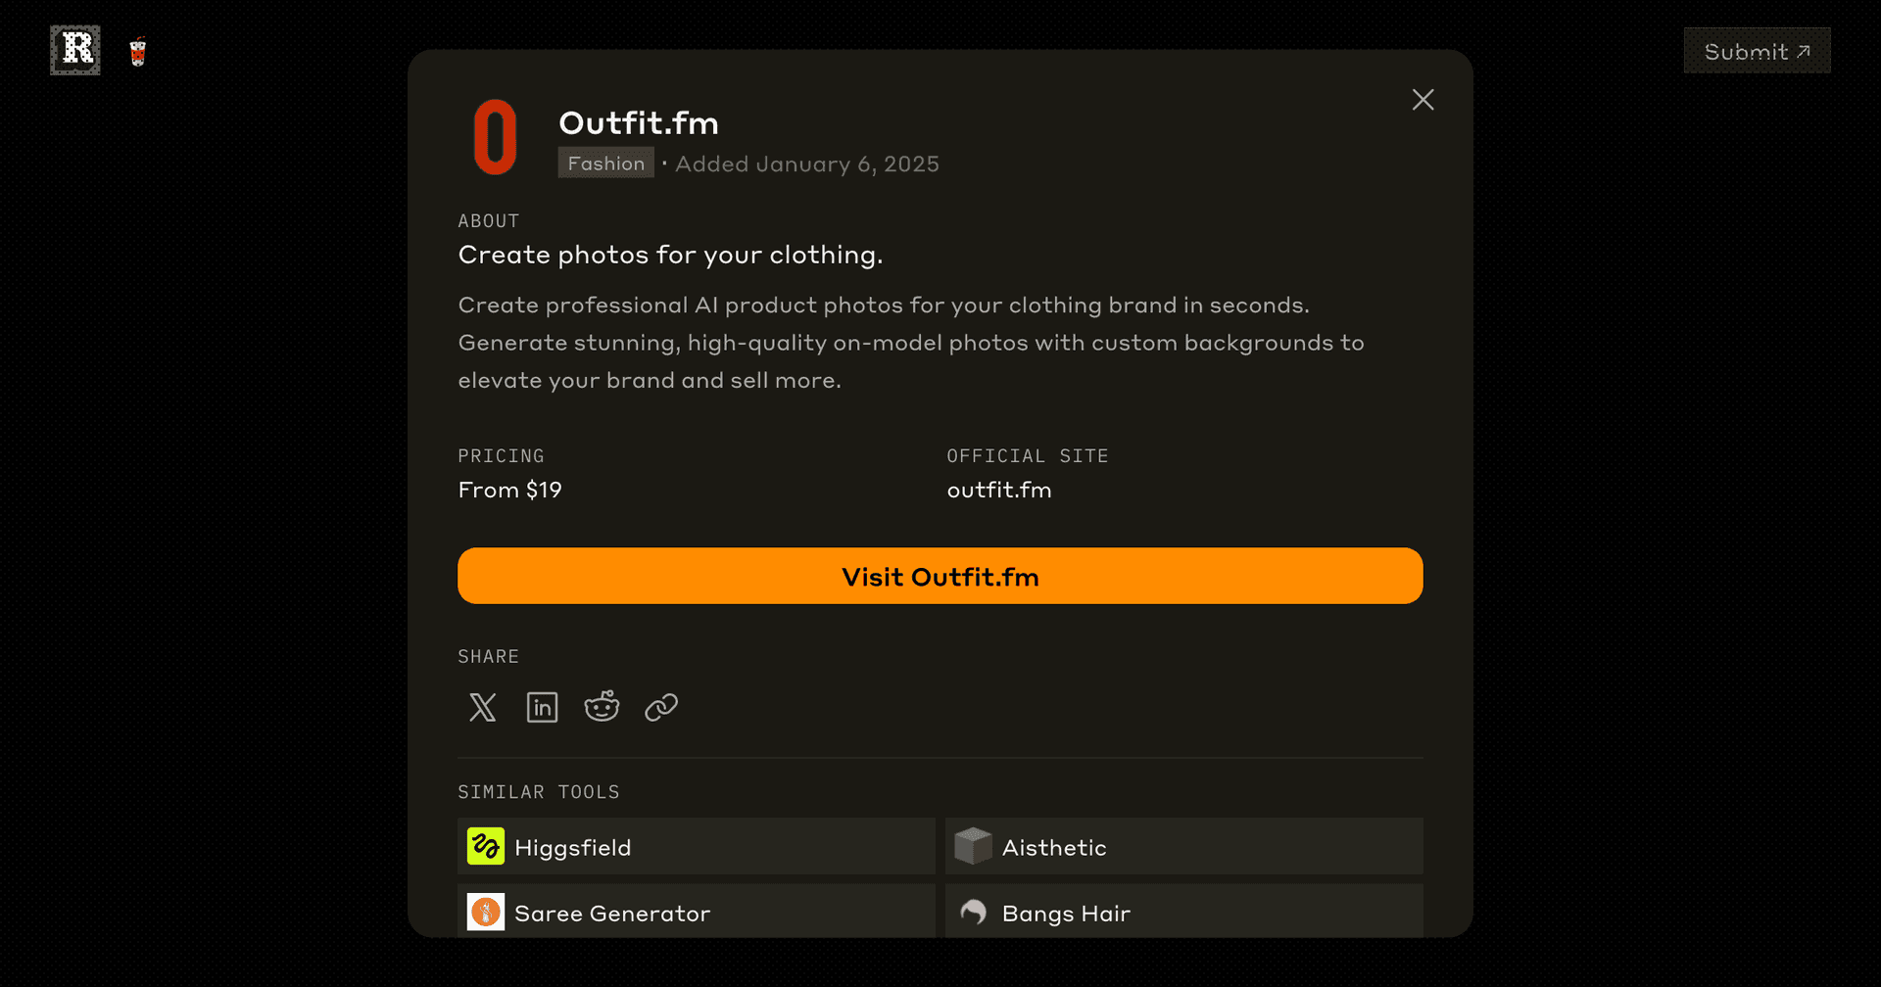Click the Higgsfield green logo icon

pyautogui.click(x=486, y=846)
